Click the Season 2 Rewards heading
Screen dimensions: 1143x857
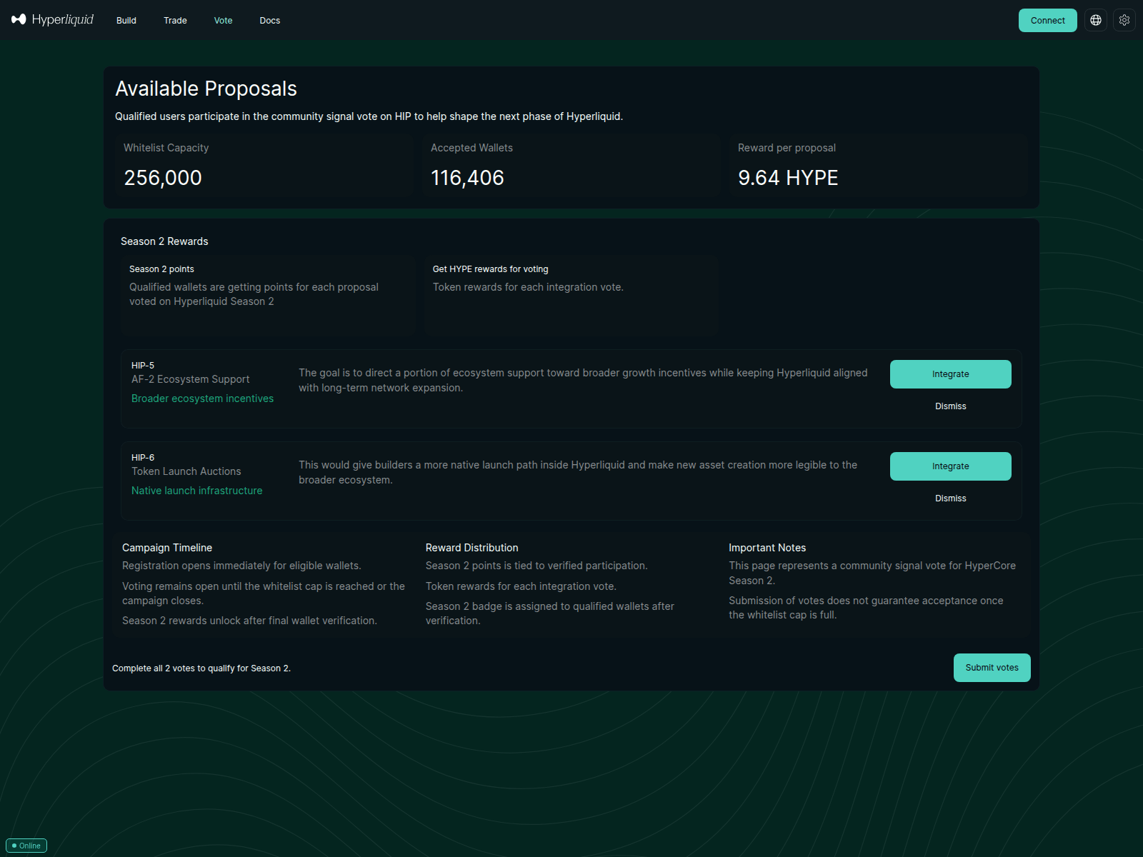(164, 241)
